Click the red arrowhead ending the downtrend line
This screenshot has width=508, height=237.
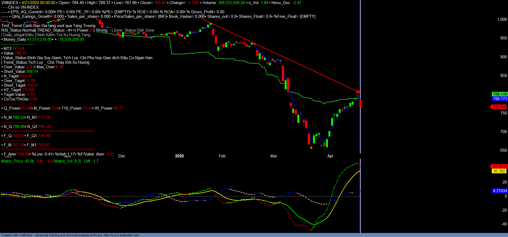pos(358,92)
